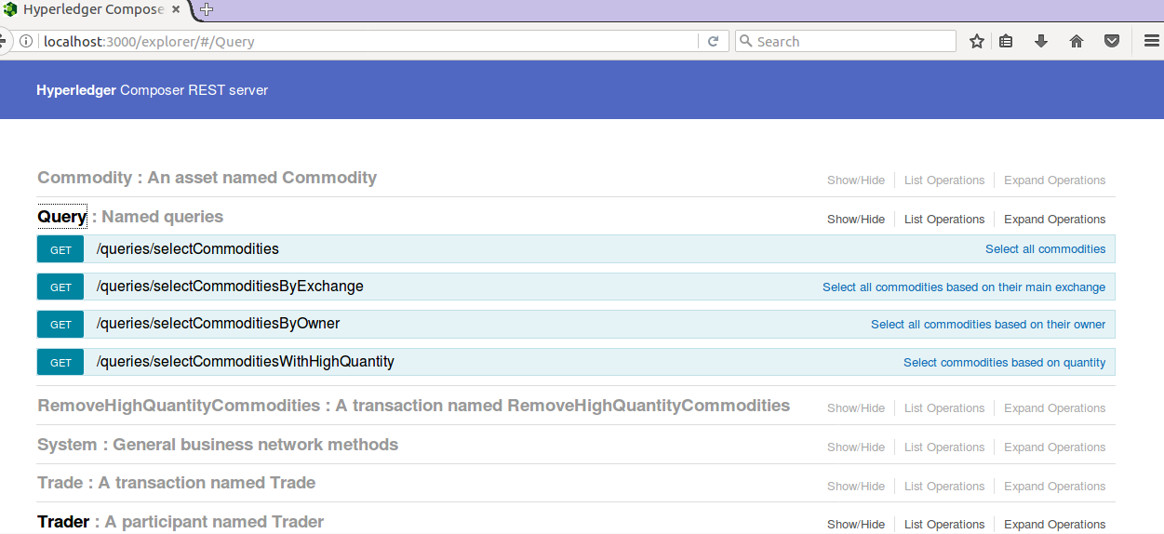Screen dimensions: 1164x534
Task: Click Show/Hide for RemoveHighQuantityCommodities
Action: [856, 408]
